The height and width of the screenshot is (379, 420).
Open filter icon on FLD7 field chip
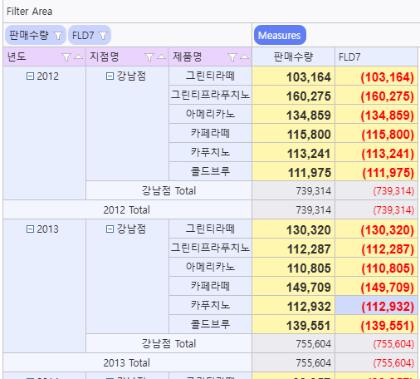pos(103,36)
